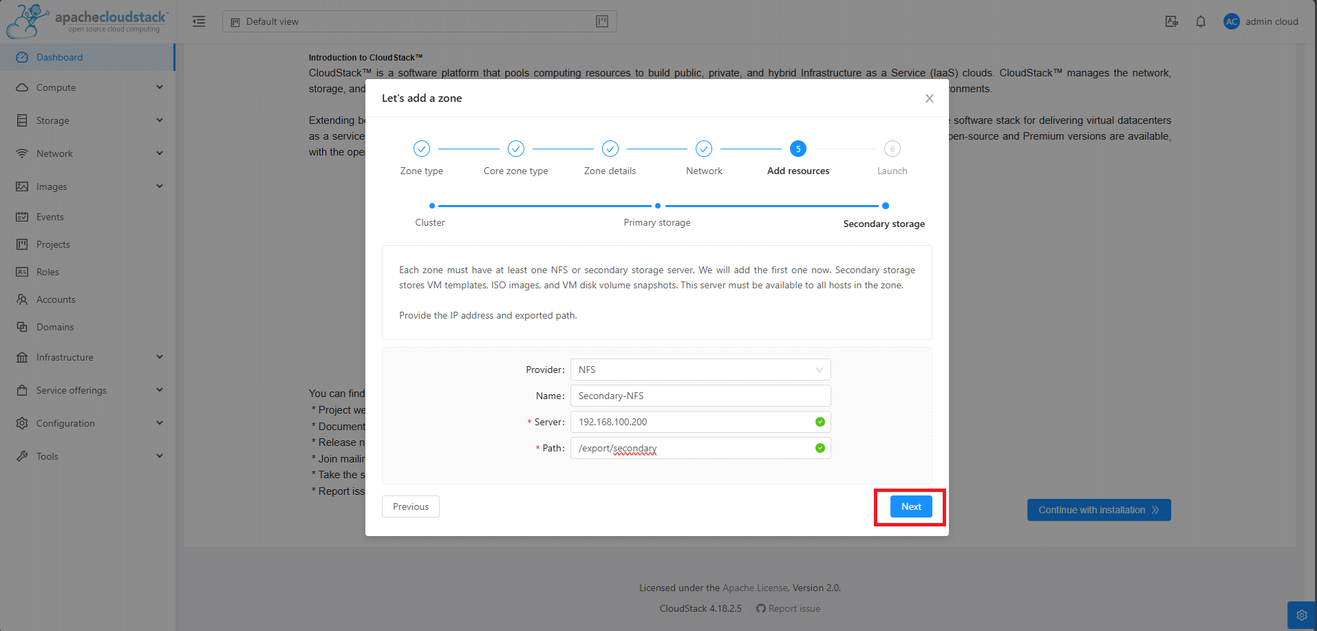Expand the Infrastructure menu chevron
Image resolution: width=1317 pixels, height=631 pixels.
pyautogui.click(x=160, y=357)
